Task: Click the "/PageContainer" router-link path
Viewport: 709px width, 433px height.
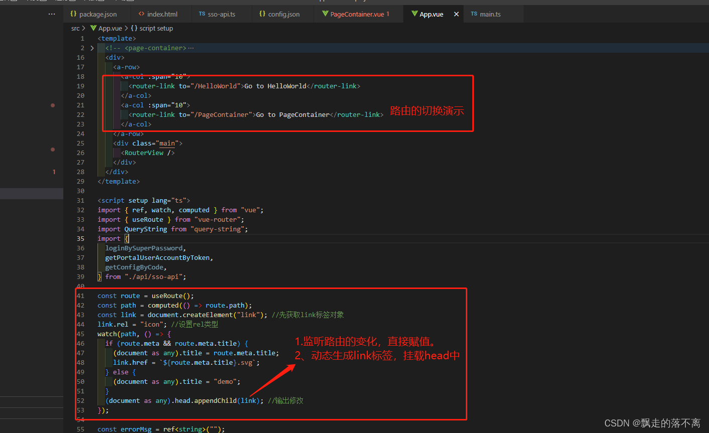Action: [x=223, y=115]
